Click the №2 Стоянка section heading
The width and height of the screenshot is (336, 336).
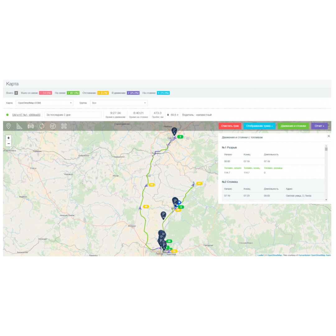[230, 182]
